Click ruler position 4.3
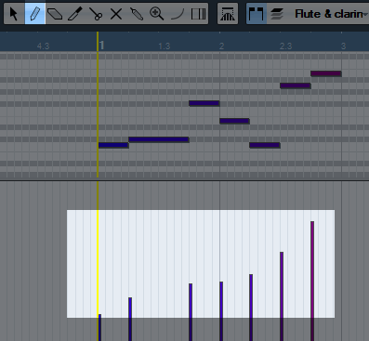The width and height of the screenshot is (369, 341). pyautogui.click(x=43, y=46)
